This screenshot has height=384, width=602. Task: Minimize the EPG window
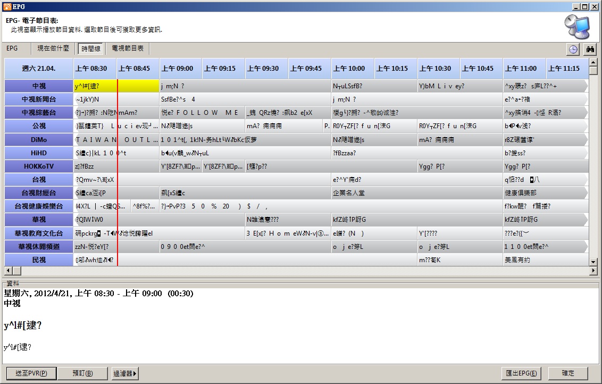(x=576, y=6)
